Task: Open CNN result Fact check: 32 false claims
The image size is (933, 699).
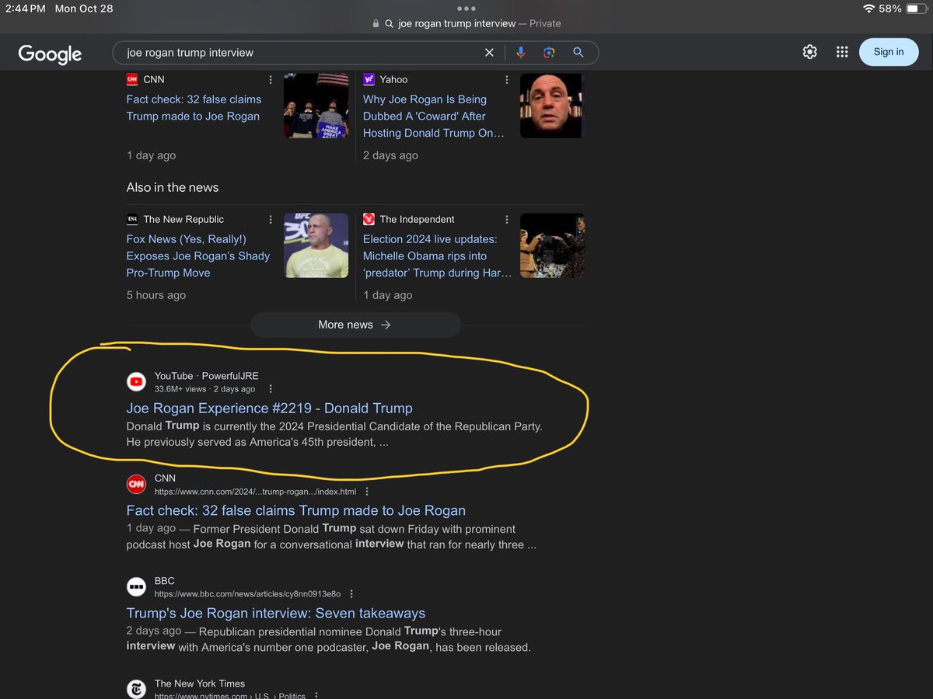Action: 296,511
